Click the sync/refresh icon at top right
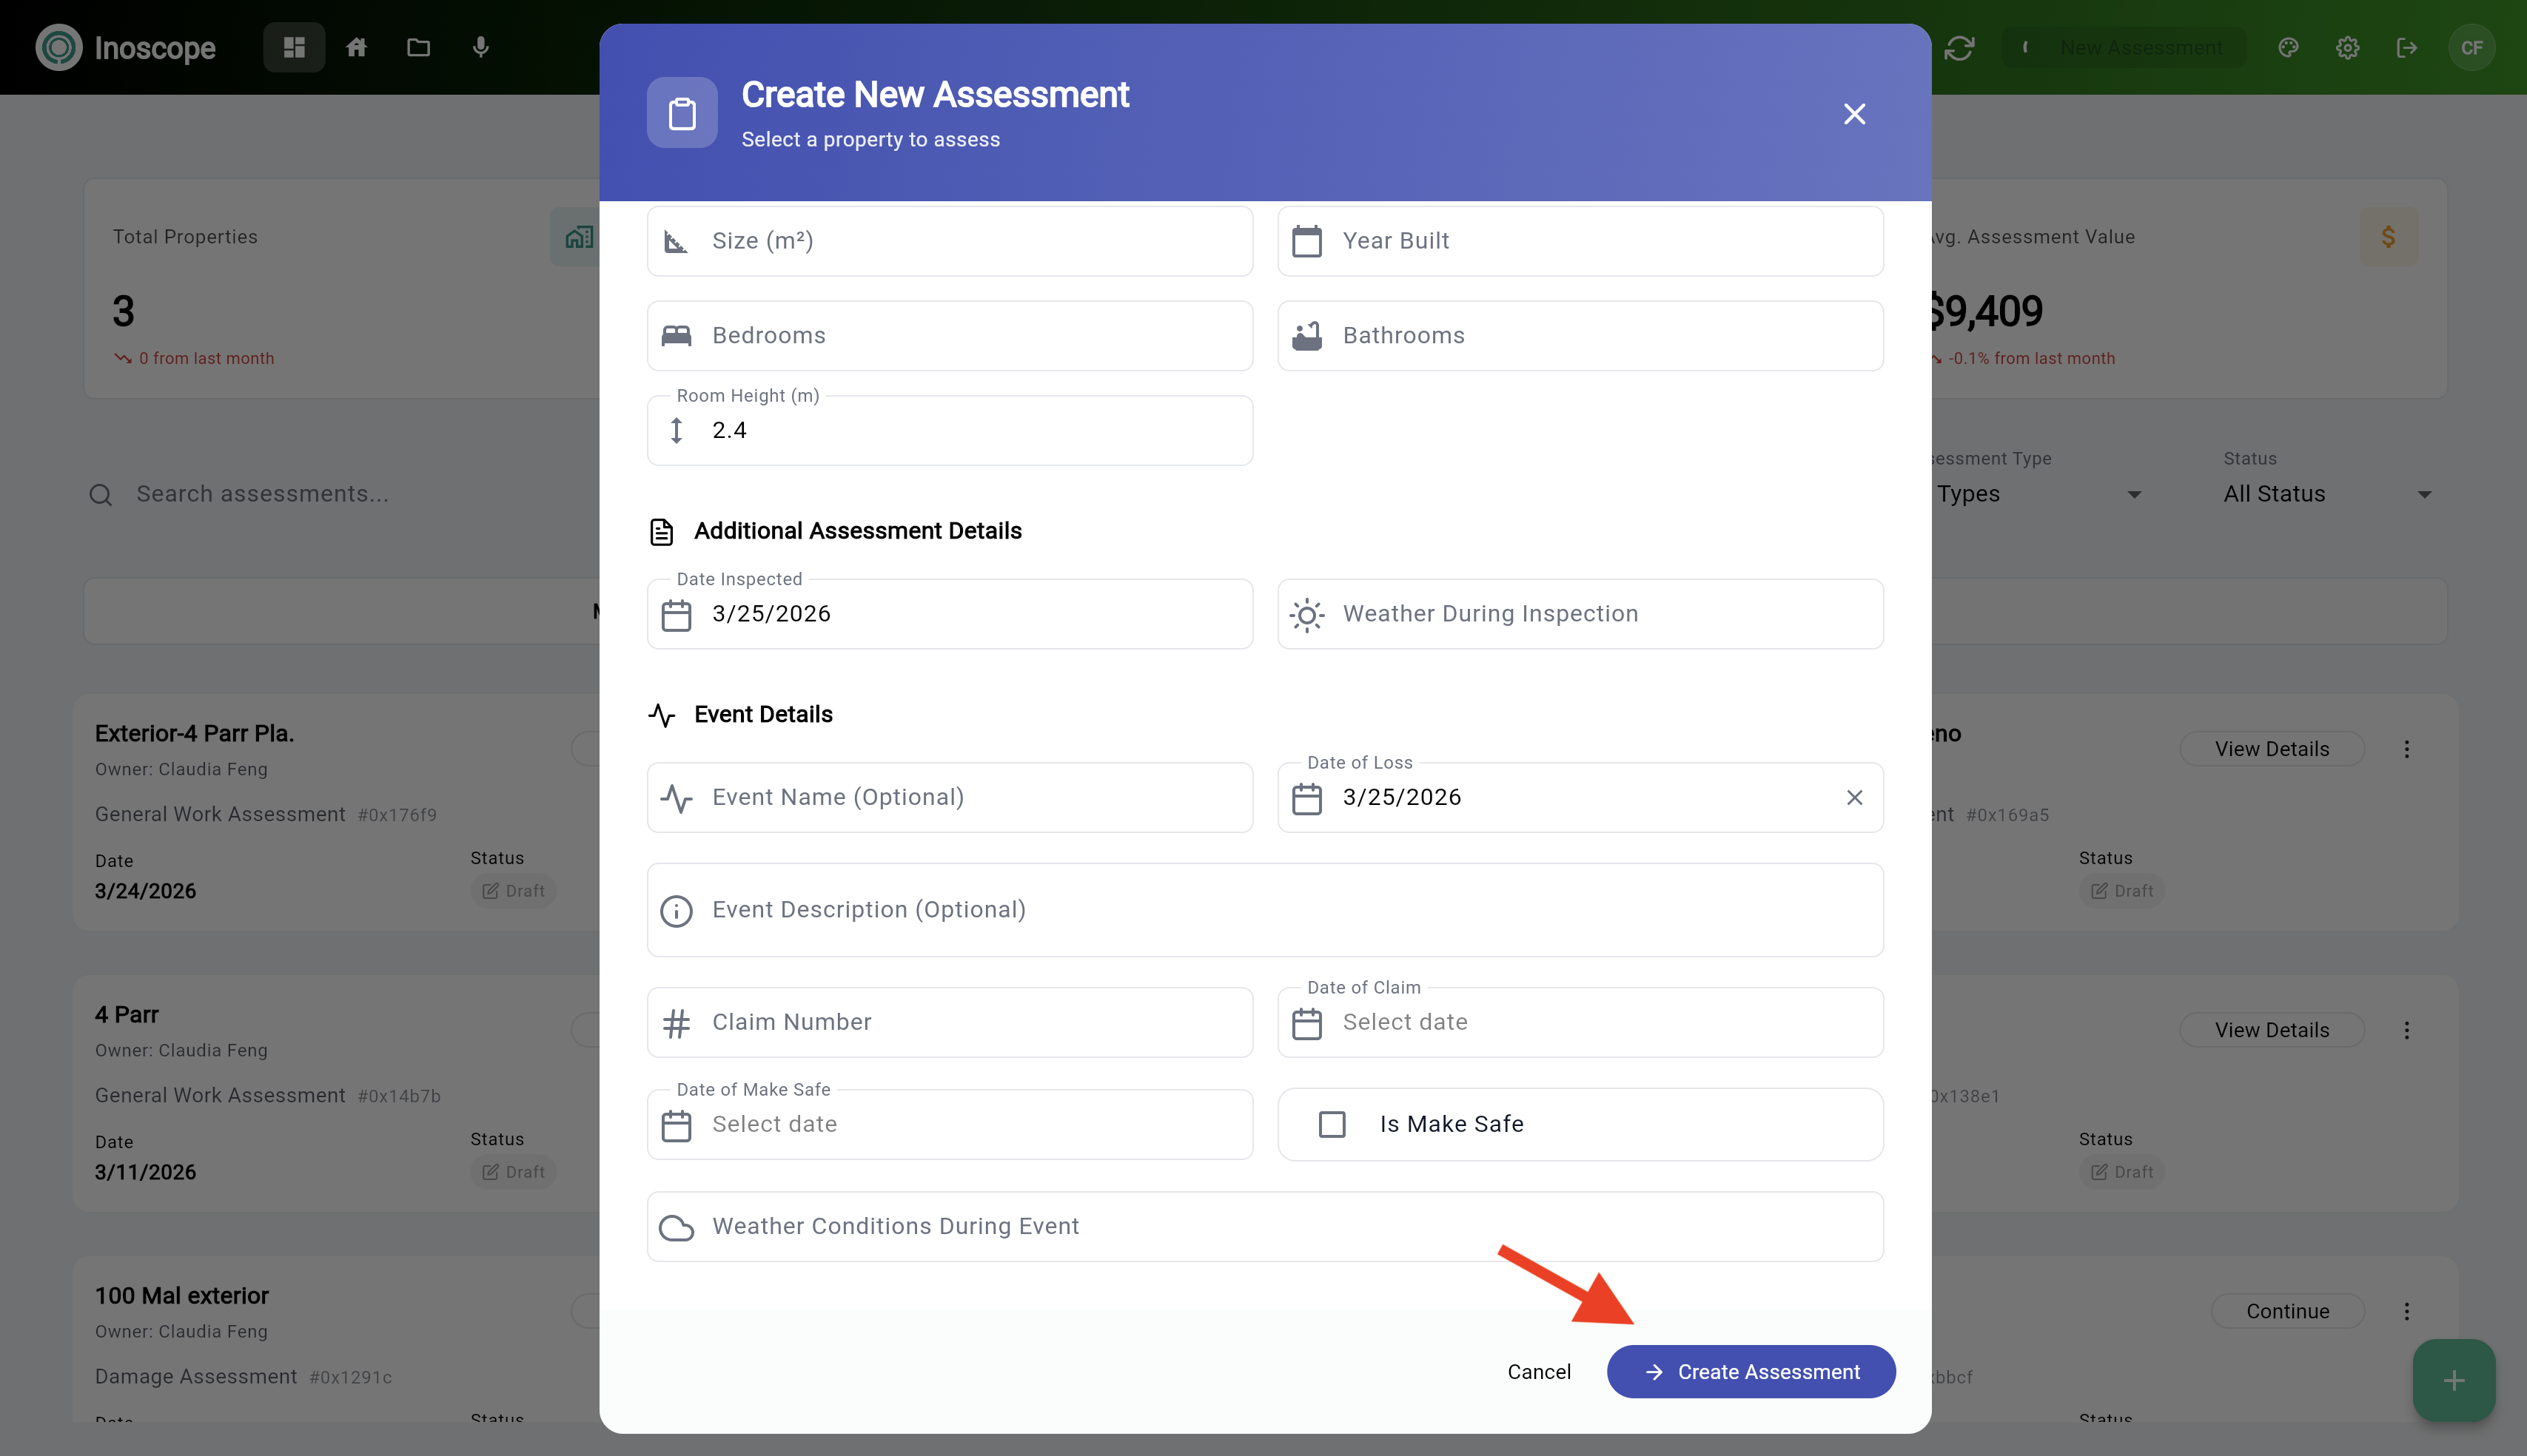The image size is (2527, 1456). click(1961, 47)
